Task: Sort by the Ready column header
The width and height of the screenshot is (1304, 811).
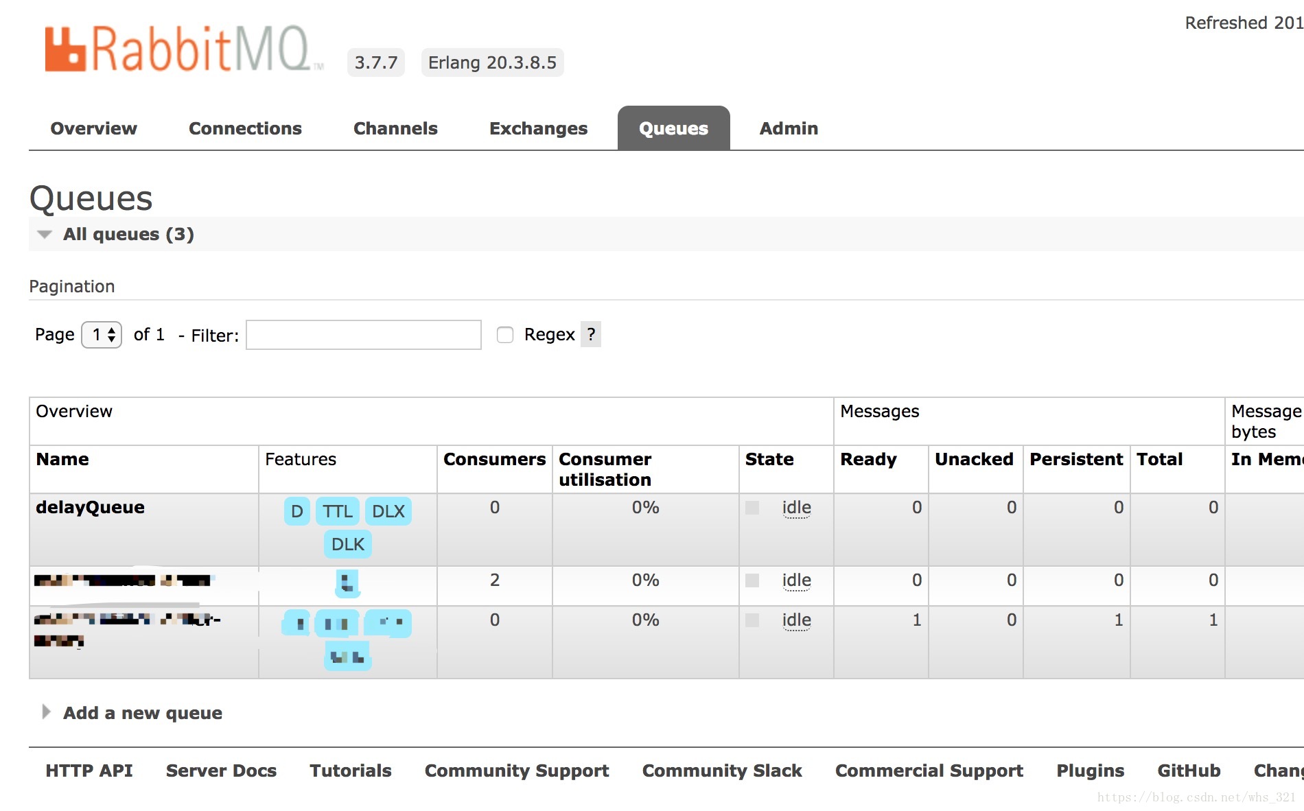Action: point(869,459)
